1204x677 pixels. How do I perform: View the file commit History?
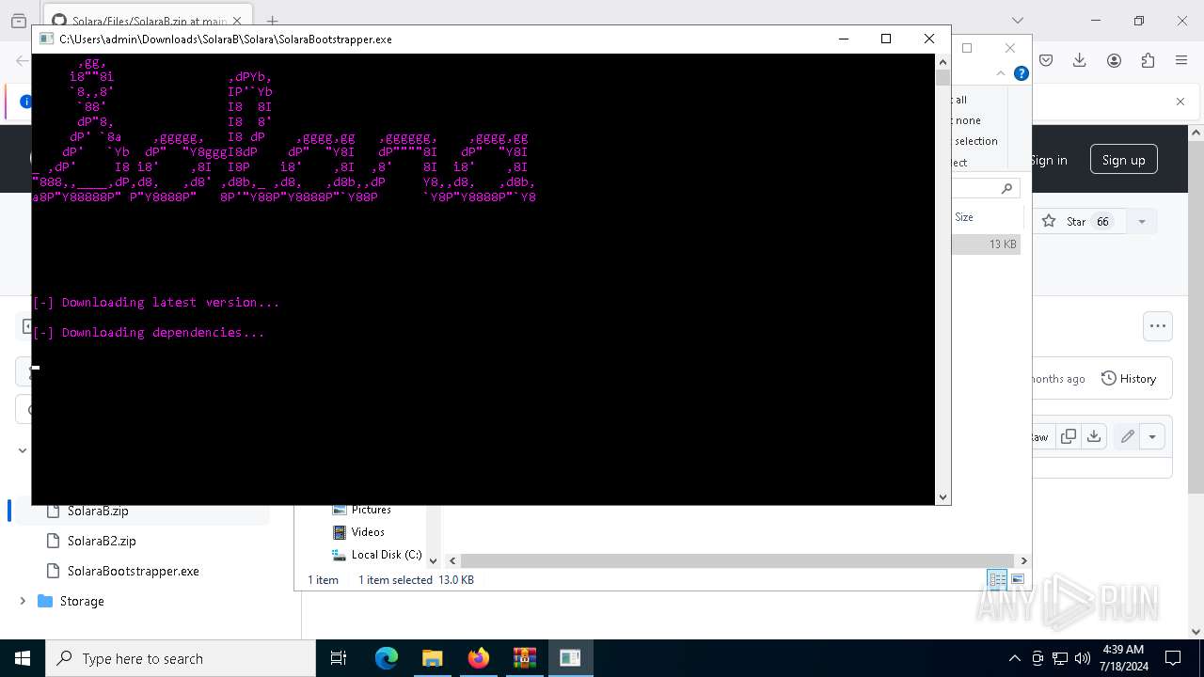click(x=1129, y=379)
